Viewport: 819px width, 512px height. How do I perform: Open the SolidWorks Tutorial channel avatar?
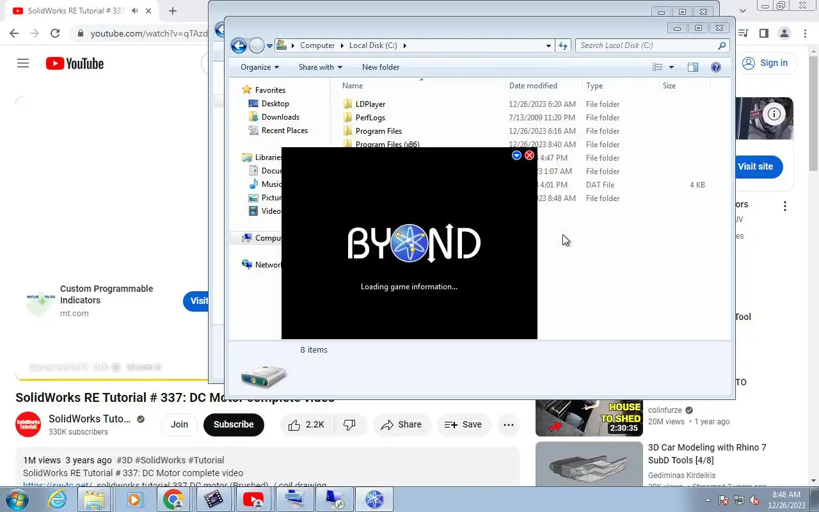click(x=28, y=424)
